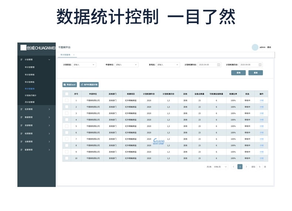Click the 计划检测月份 date input
The height and width of the screenshot is (211, 292).
(x=251, y=65)
